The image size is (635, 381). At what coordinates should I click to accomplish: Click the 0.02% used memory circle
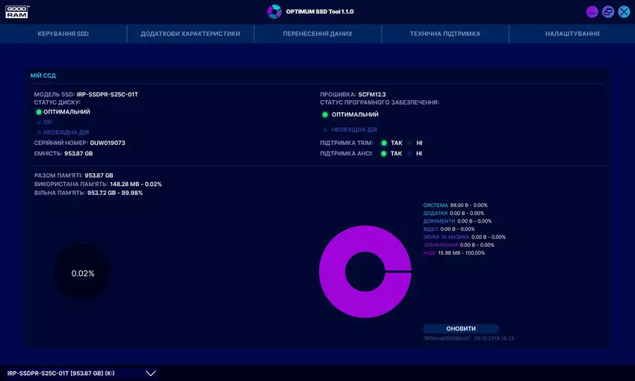pos(83,273)
